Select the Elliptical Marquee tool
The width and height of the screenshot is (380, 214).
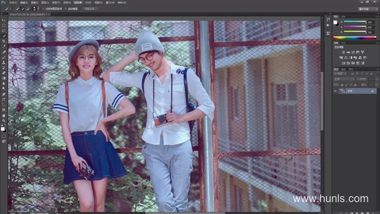(x=4, y=25)
